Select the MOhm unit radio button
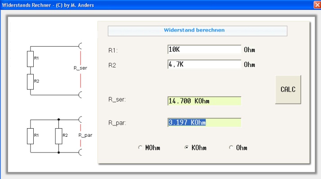The height and width of the screenshot is (179, 321). 140,148
